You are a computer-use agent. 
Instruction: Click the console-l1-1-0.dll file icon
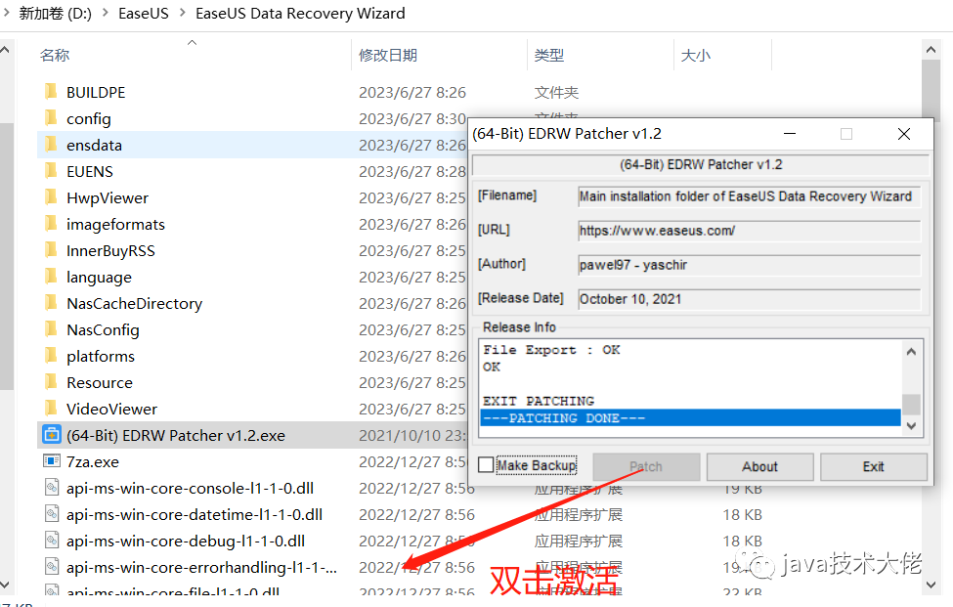coord(52,488)
